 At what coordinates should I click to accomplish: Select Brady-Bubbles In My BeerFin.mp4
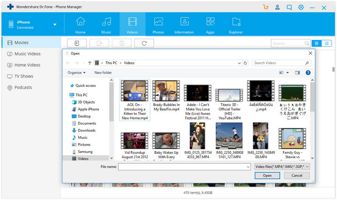click(166, 96)
